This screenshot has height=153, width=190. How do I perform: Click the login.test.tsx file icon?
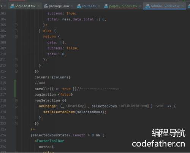tap(12, 6)
